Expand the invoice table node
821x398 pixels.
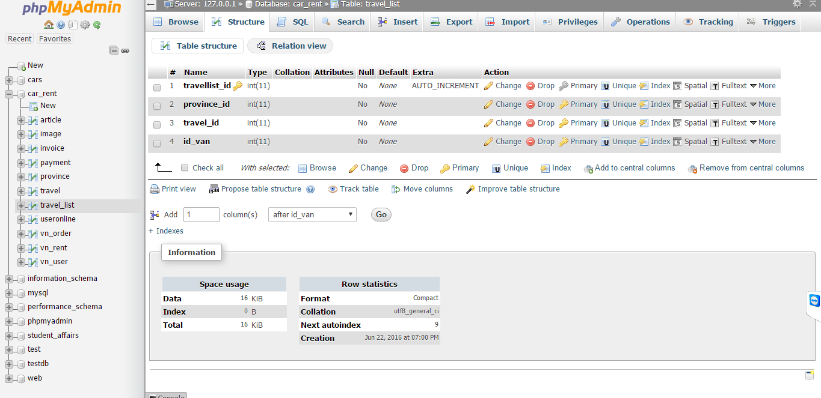(21, 148)
